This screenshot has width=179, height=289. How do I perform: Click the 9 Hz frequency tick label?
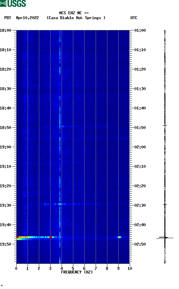(x=118, y=269)
